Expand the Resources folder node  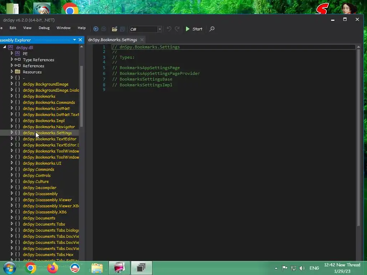pos(12,72)
